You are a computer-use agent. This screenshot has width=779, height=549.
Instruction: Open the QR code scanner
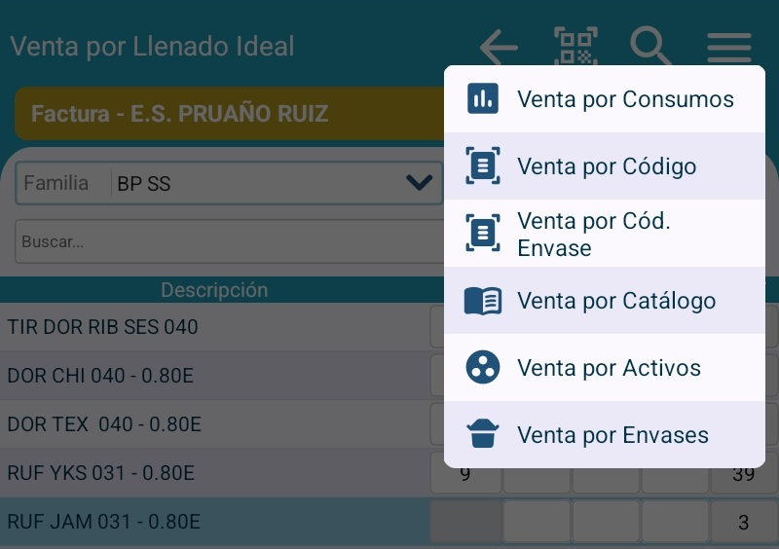tap(575, 46)
